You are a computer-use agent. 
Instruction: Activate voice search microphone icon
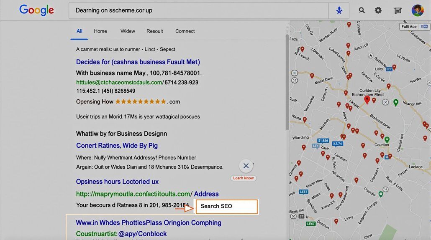pyautogui.click(x=339, y=10)
